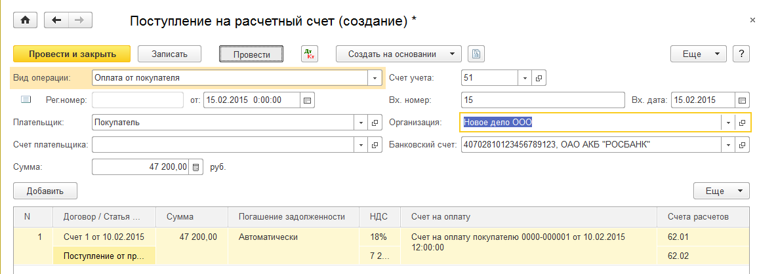Open the Банковский счет record form
The height and width of the screenshot is (274, 757).
743,144
